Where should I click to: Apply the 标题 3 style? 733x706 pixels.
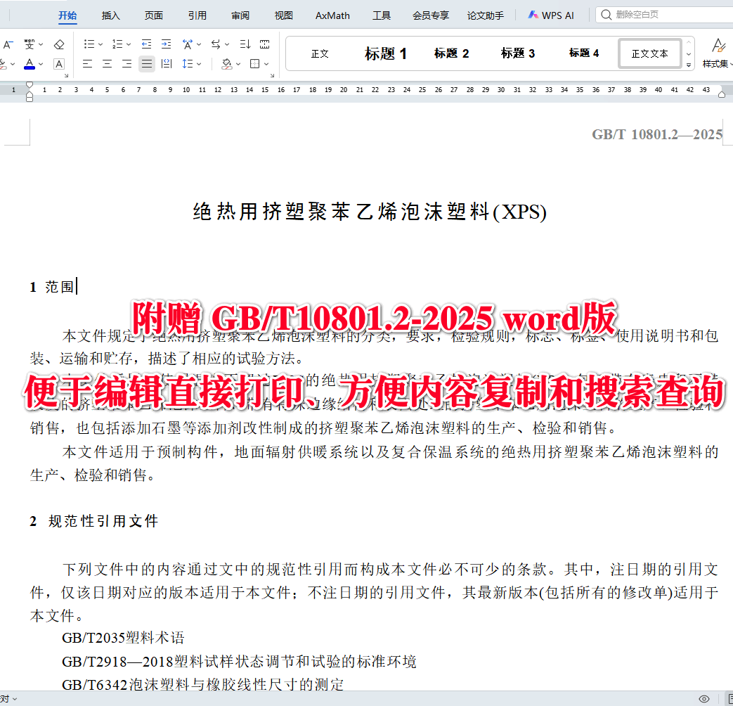(x=518, y=54)
